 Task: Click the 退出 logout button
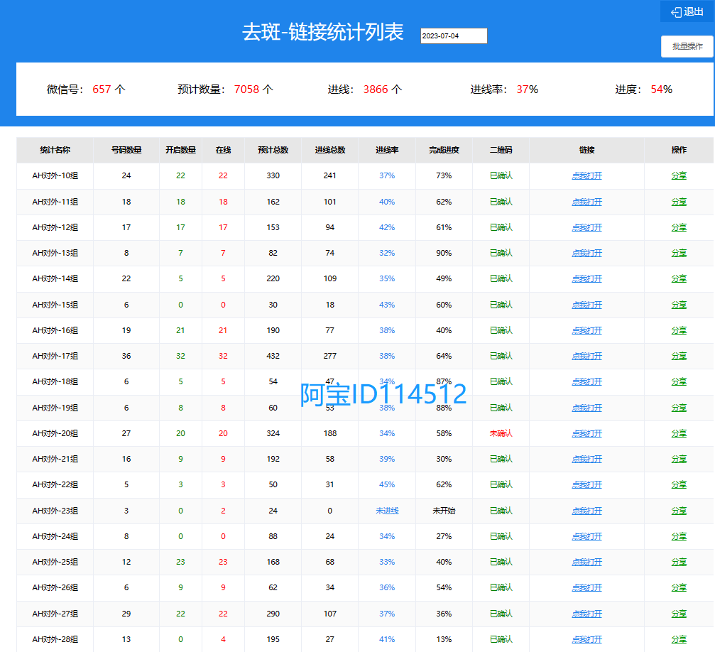coord(687,12)
